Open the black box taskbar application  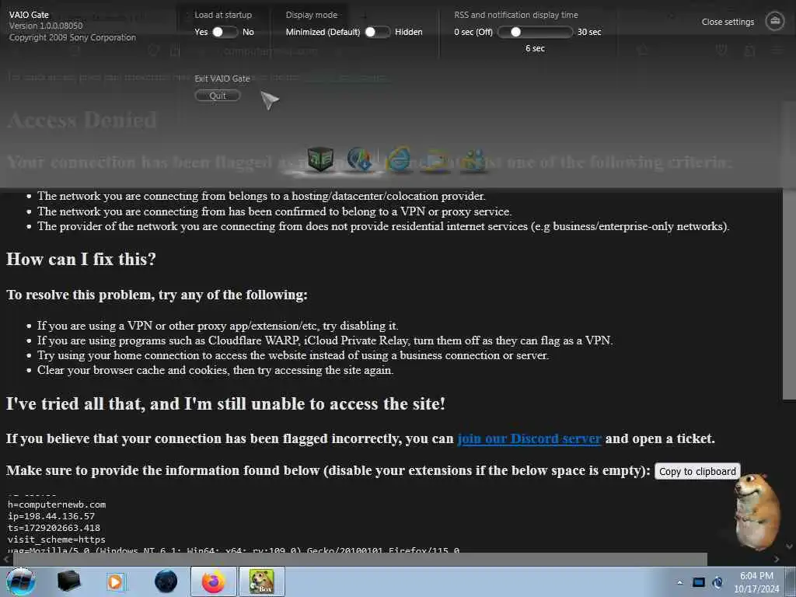coord(69,581)
